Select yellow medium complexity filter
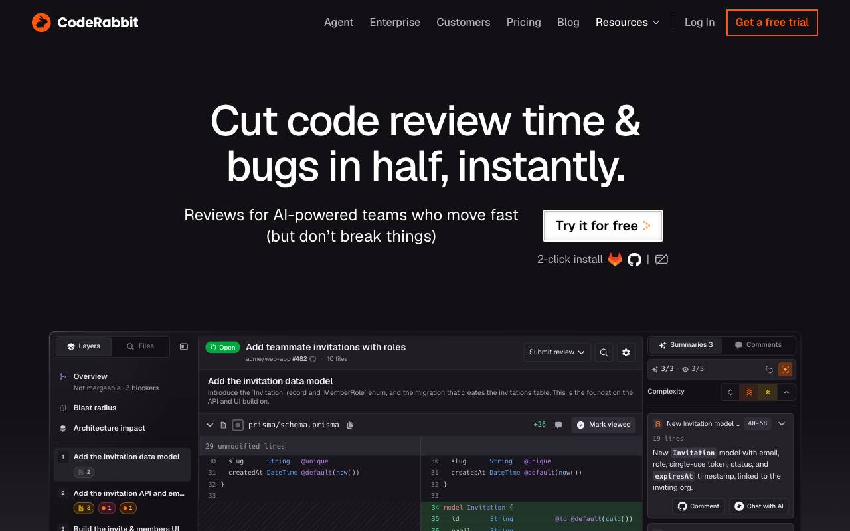850x531 pixels. [768, 392]
